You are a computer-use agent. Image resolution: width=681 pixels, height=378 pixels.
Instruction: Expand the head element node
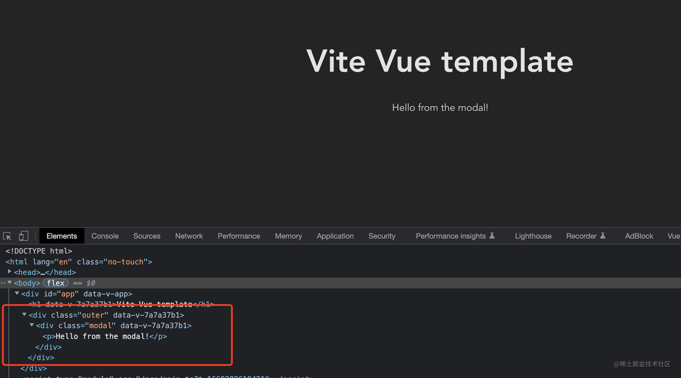coord(10,272)
